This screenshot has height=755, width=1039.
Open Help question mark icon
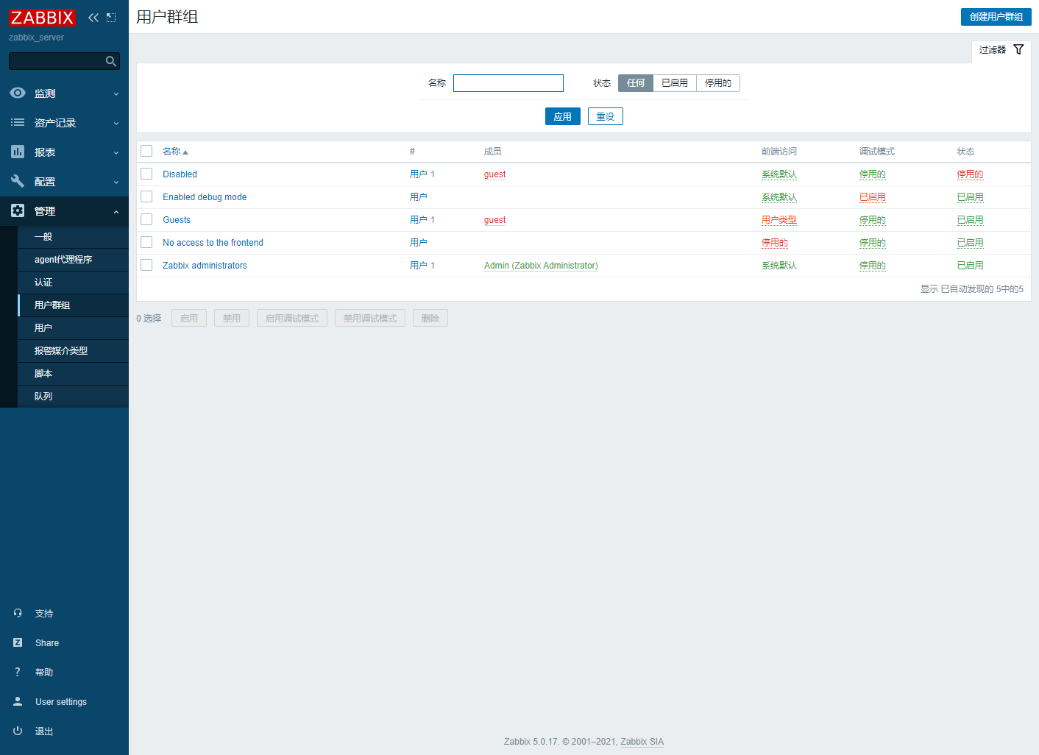(x=18, y=672)
